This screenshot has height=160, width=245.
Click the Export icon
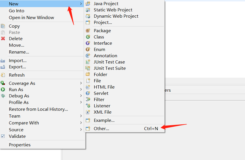pos(3,67)
